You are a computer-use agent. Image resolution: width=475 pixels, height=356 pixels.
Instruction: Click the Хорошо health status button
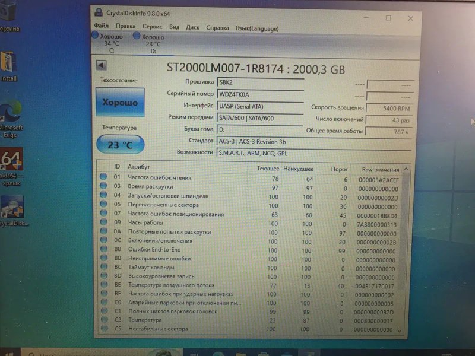[120, 102]
